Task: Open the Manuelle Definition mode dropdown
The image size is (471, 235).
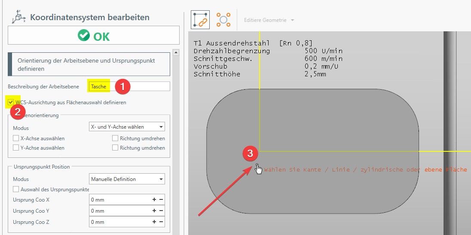Action: point(126,179)
